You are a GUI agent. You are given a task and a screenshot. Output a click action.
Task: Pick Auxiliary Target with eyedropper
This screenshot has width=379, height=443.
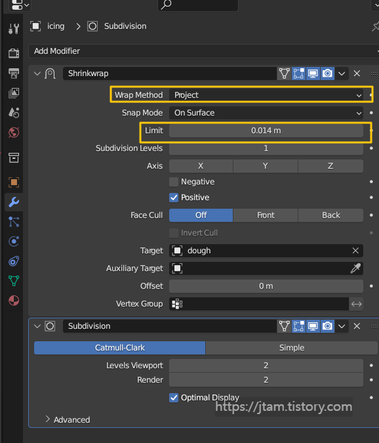(355, 268)
